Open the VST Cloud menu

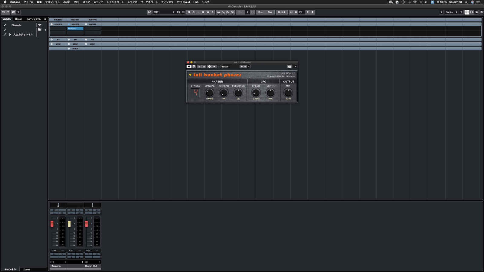183,2
